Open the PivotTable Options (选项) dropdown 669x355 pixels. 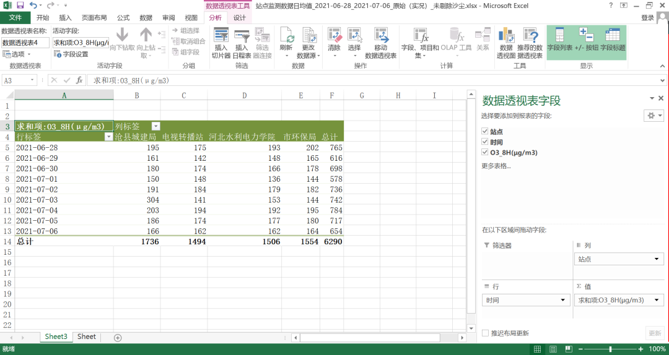click(17, 54)
